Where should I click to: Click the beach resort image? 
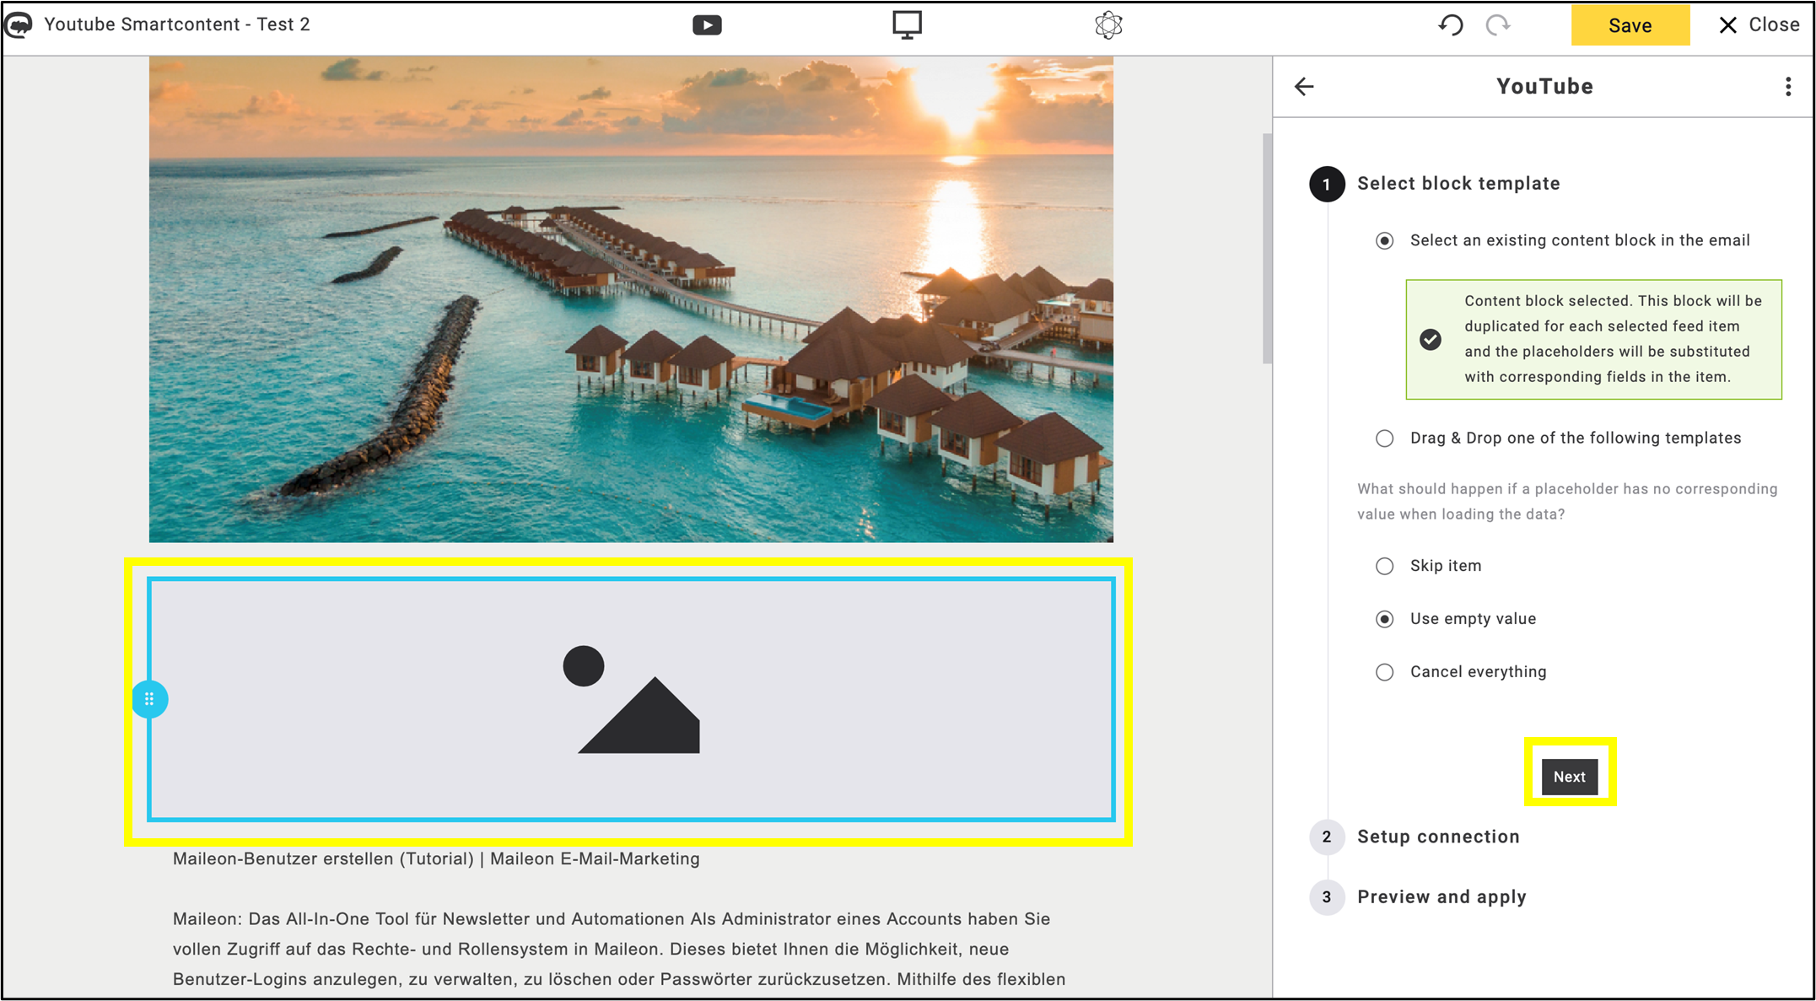631,299
